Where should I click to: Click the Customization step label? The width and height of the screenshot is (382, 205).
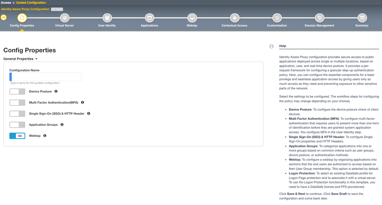pyautogui.click(x=277, y=26)
